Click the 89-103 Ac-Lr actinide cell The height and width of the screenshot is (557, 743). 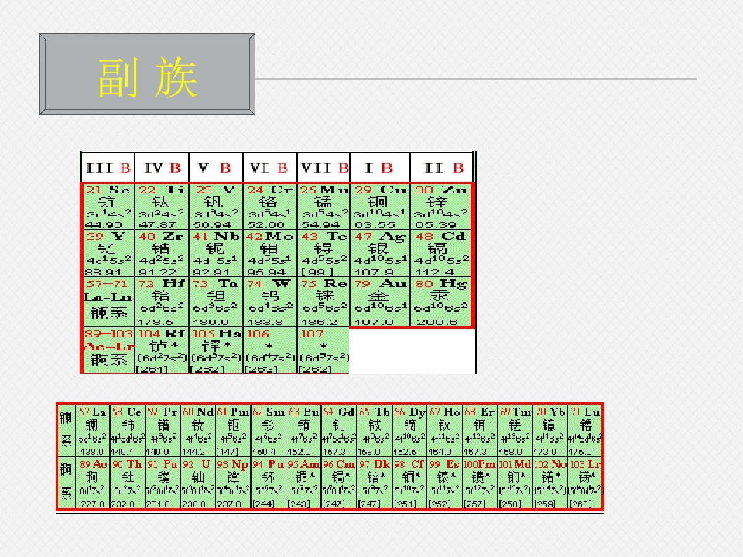point(108,350)
